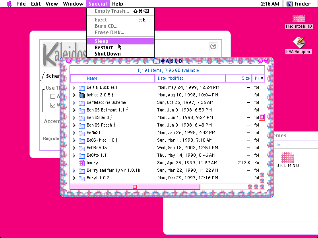Expand the Ben OS Belmont 1.1 disclosure triangle
Screen dimensions: 318x238
[74, 110]
